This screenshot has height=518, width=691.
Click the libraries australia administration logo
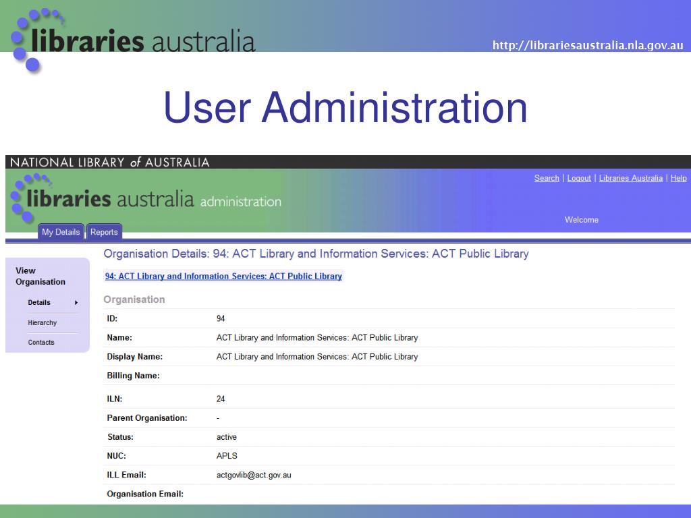tap(146, 198)
